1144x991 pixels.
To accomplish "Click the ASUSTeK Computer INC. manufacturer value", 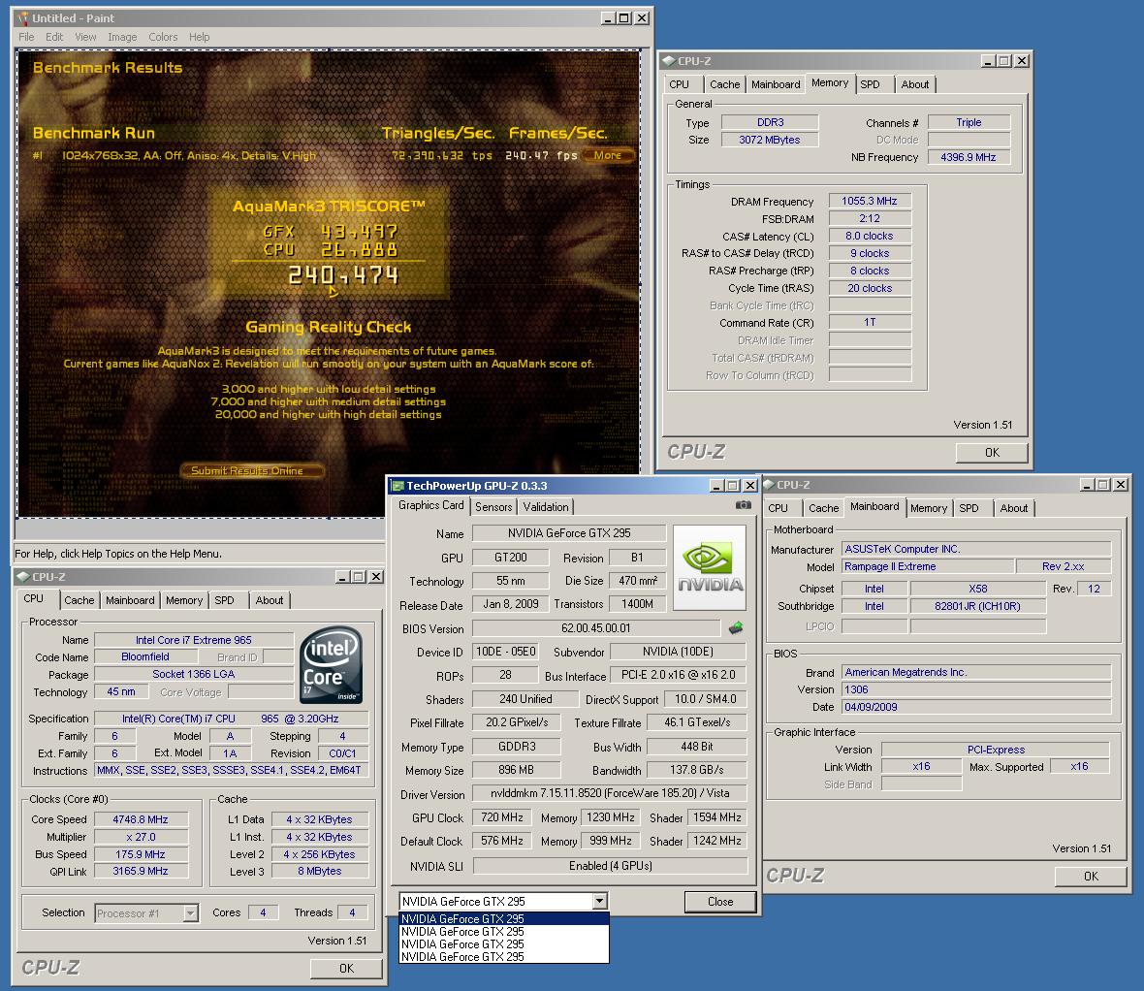I will pyautogui.click(x=976, y=549).
